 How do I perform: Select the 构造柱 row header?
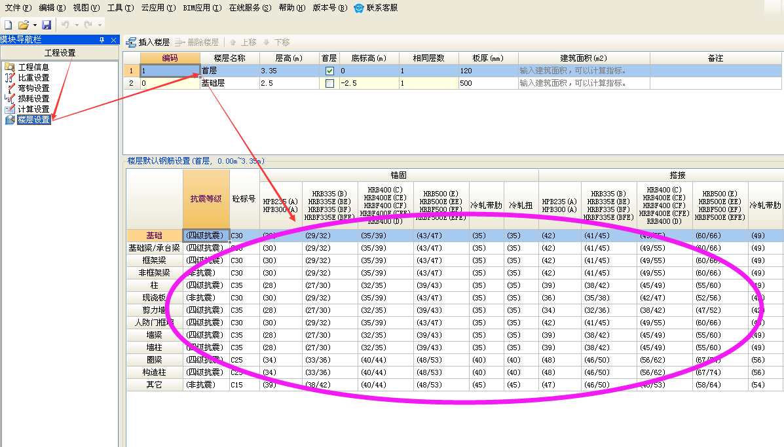(155, 372)
